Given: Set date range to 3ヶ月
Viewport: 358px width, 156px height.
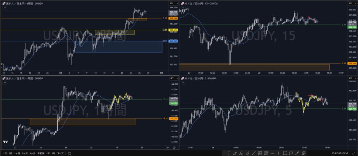Looking at the screenshot, I should 25,153.
